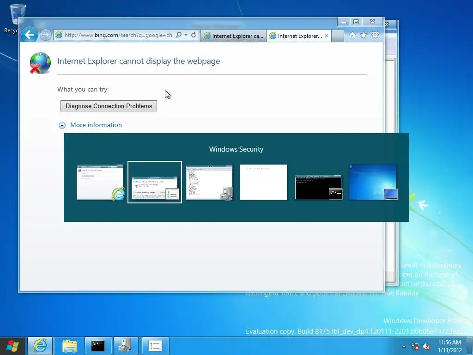Expand the More information section

(62, 125)
